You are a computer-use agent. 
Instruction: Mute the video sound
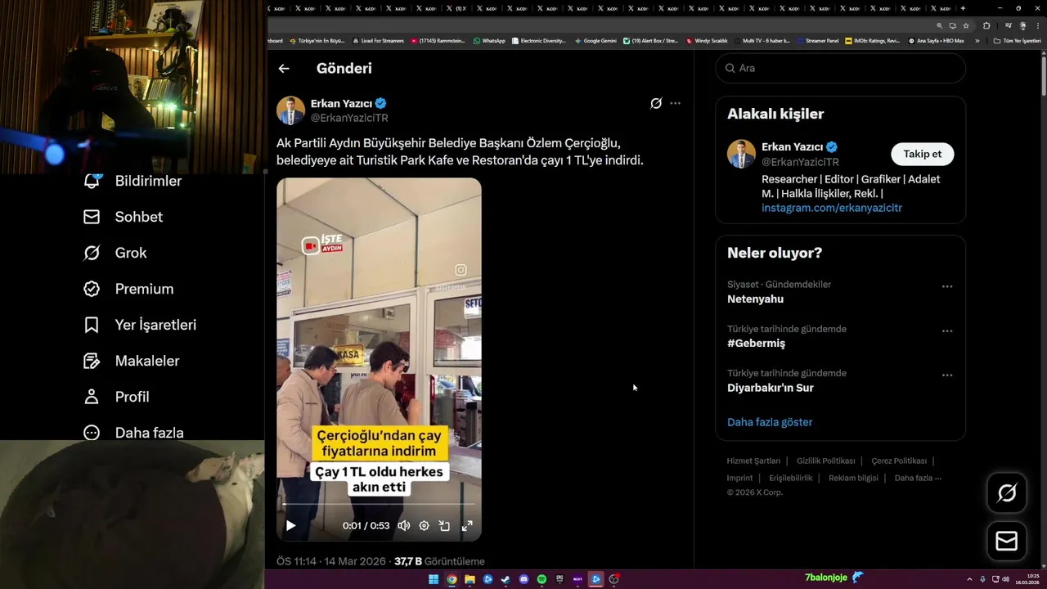coord(403,526)
